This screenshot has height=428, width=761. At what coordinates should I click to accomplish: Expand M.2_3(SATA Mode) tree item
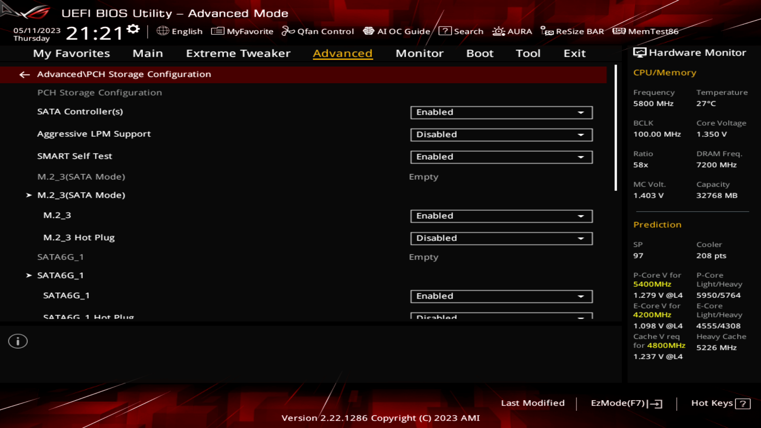(81, 195)
